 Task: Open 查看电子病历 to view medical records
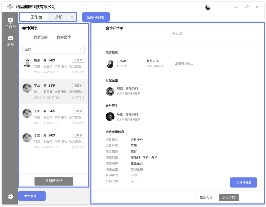(184, 63)
